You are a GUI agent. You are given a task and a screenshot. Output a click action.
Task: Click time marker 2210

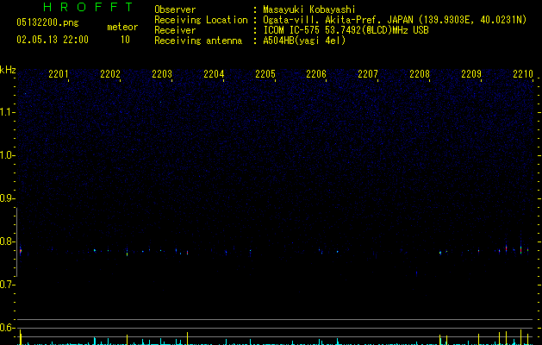coord(523,73)
